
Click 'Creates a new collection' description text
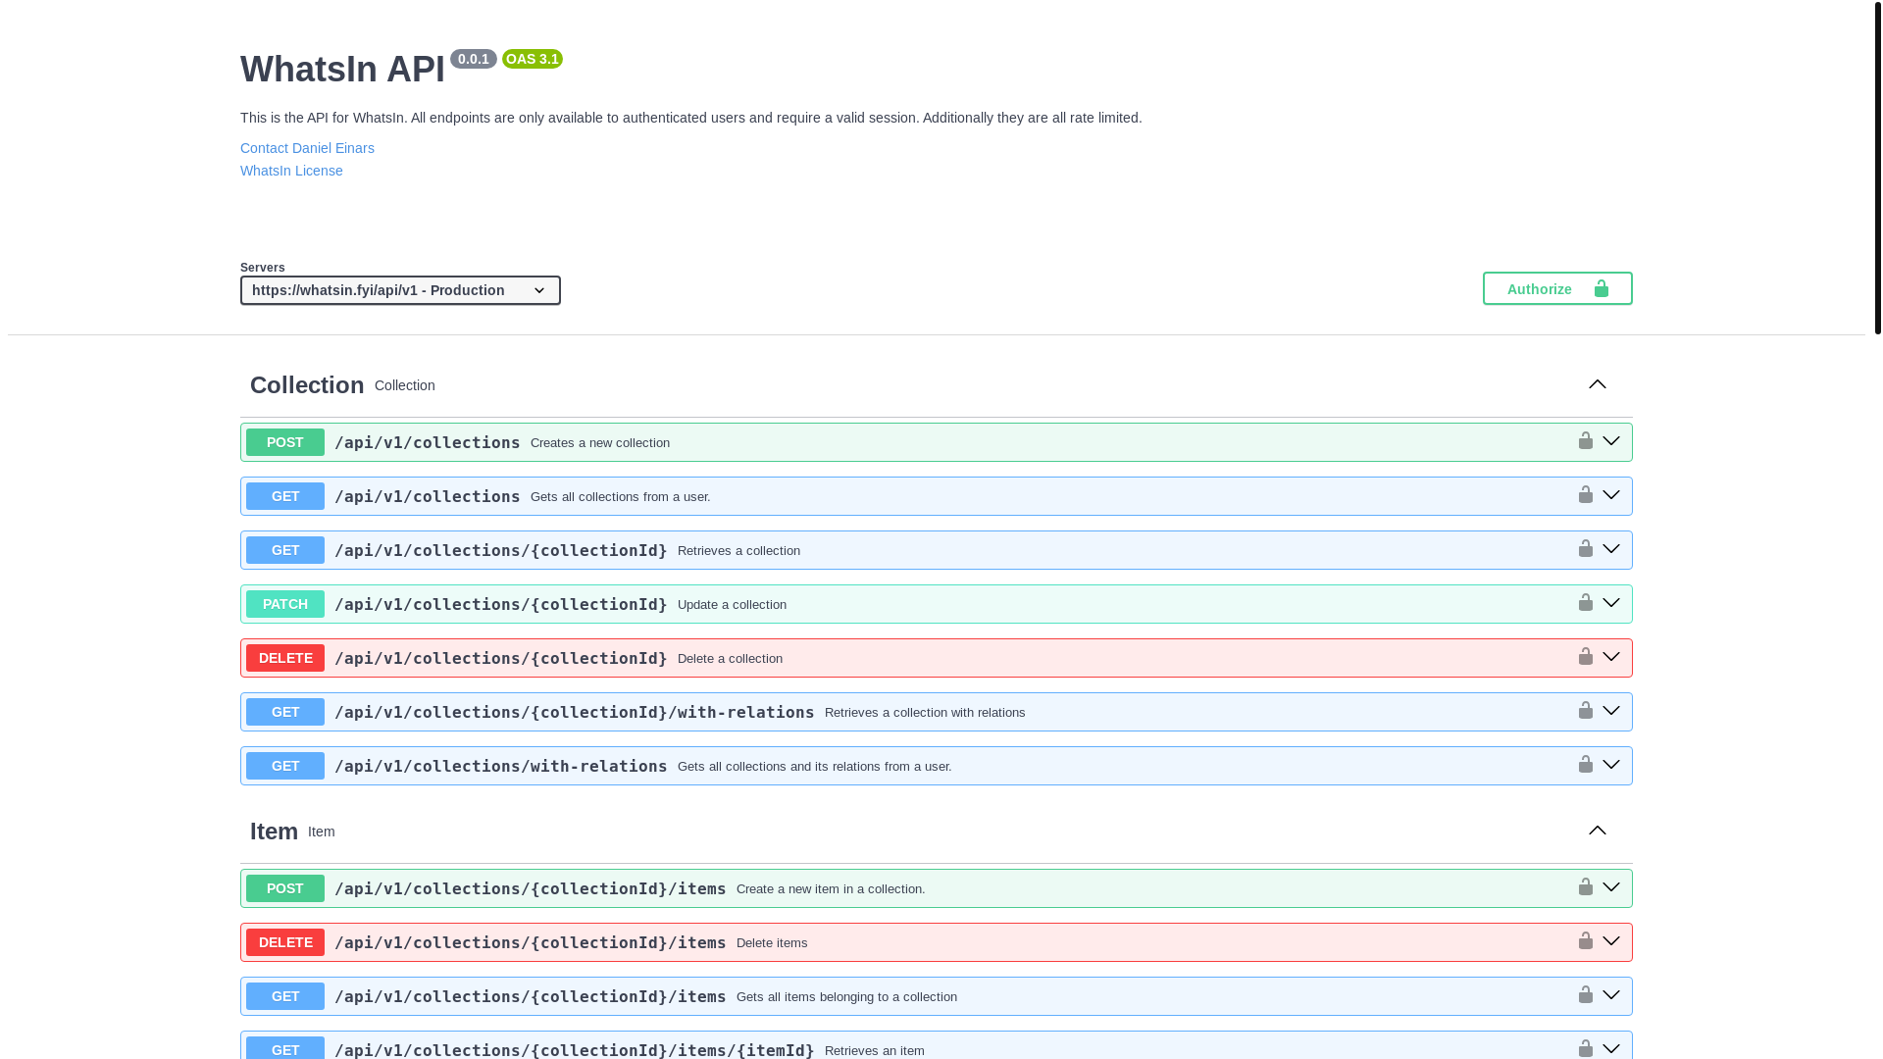tap(600, 443)
